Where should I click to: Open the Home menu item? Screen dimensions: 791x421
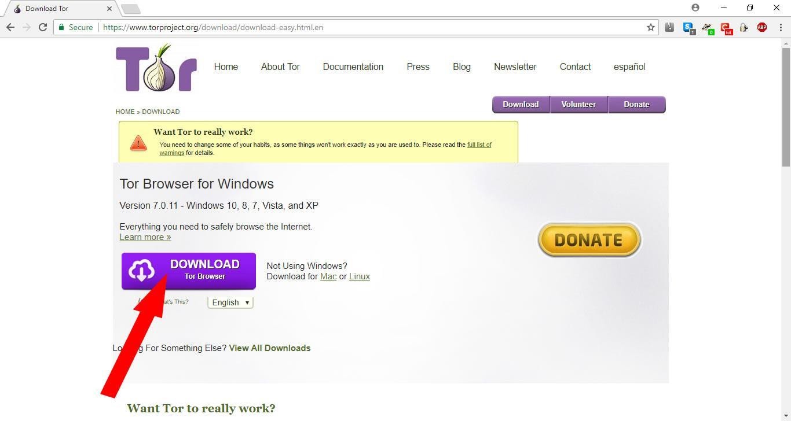point(226,67)
